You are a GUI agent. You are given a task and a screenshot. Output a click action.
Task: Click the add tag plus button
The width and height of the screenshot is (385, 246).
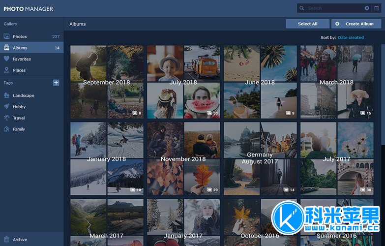(x=56, y=83)
